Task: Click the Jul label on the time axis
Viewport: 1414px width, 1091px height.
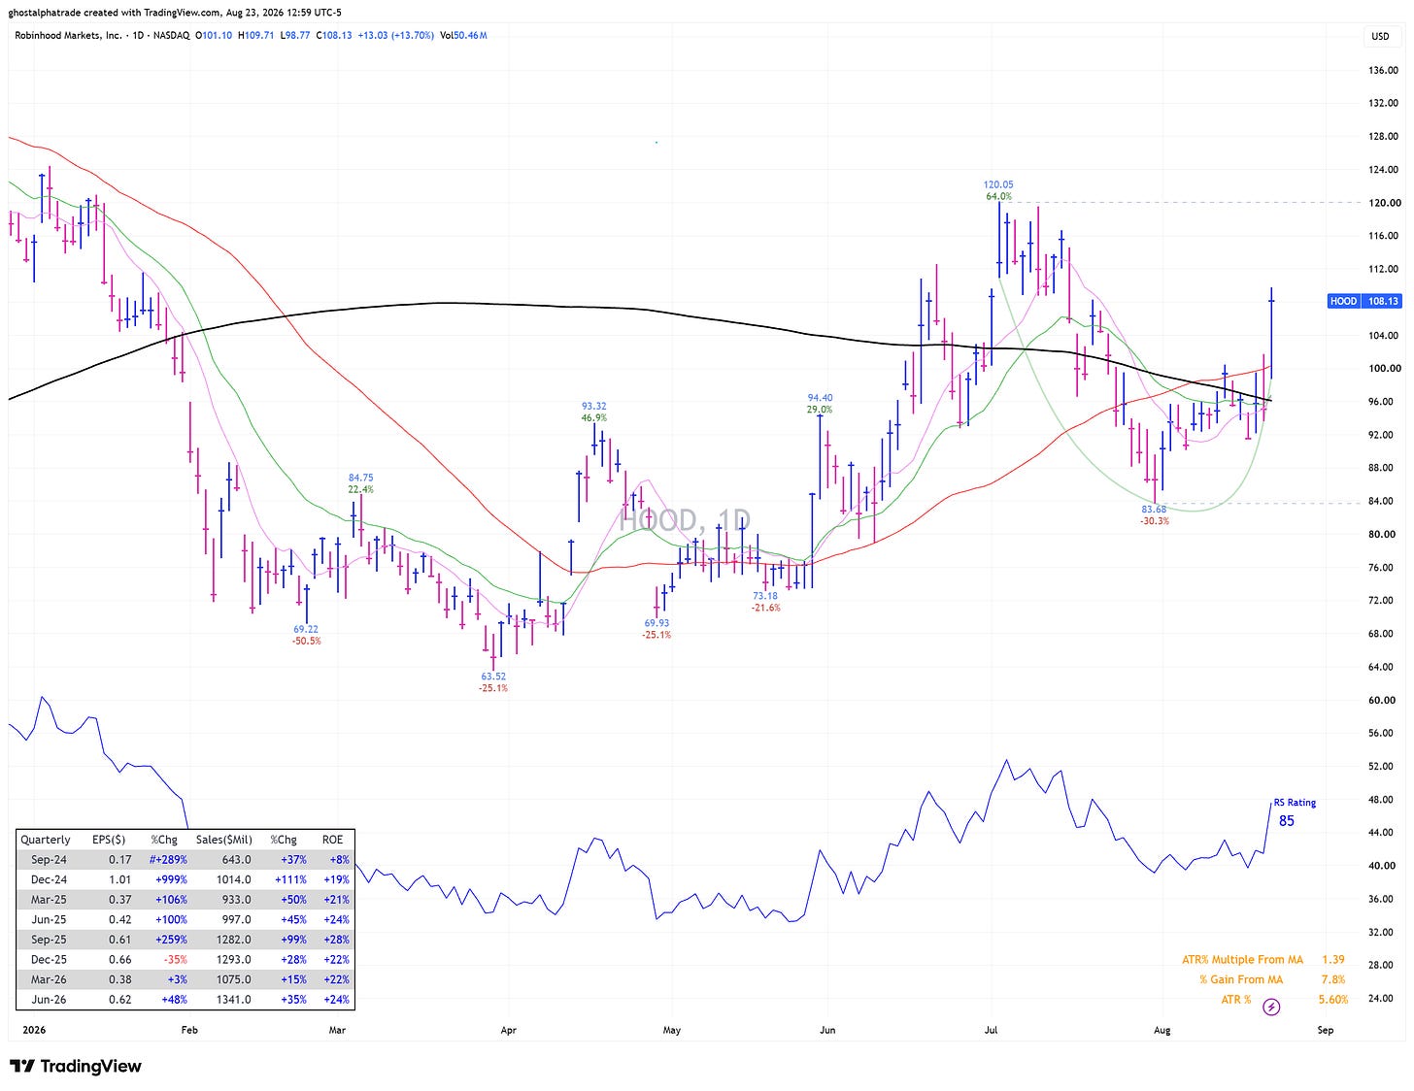Action: [992, 1030]
